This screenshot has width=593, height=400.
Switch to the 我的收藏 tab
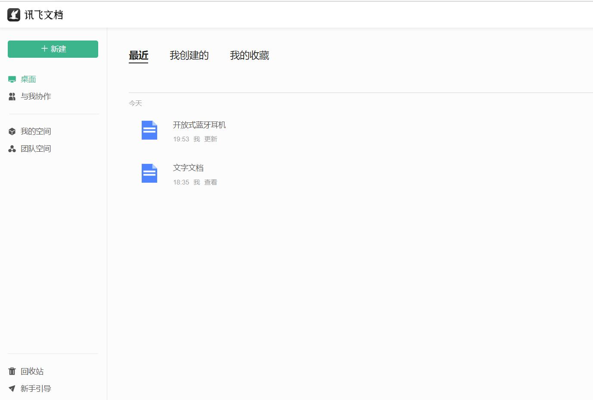point(250,55)
